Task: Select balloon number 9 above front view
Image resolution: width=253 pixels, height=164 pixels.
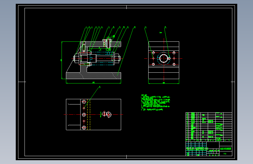Action: pyautogui.click(x=120, y=27)
